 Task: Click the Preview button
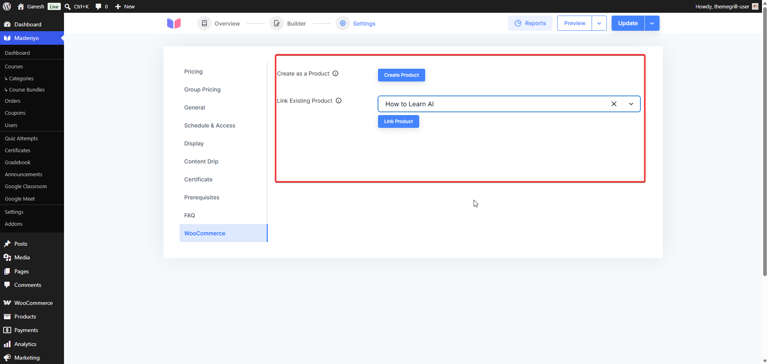click(575, 23)
